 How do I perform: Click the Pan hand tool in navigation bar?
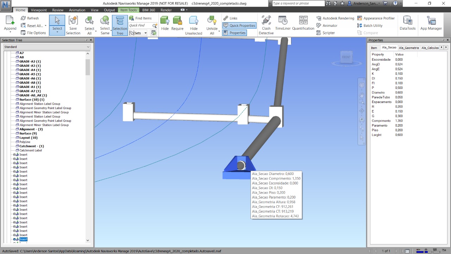362,95
